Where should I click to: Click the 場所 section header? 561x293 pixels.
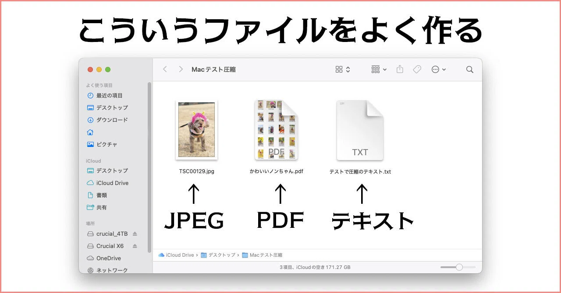[x=90, y=223]
